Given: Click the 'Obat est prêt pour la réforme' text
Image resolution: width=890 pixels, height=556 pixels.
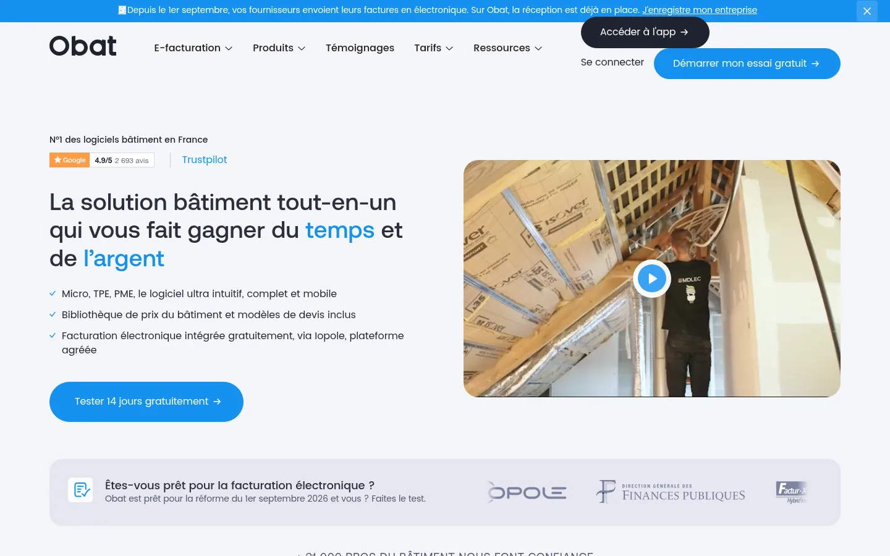Looking at the screenshot, I should [x=265, y=499].
